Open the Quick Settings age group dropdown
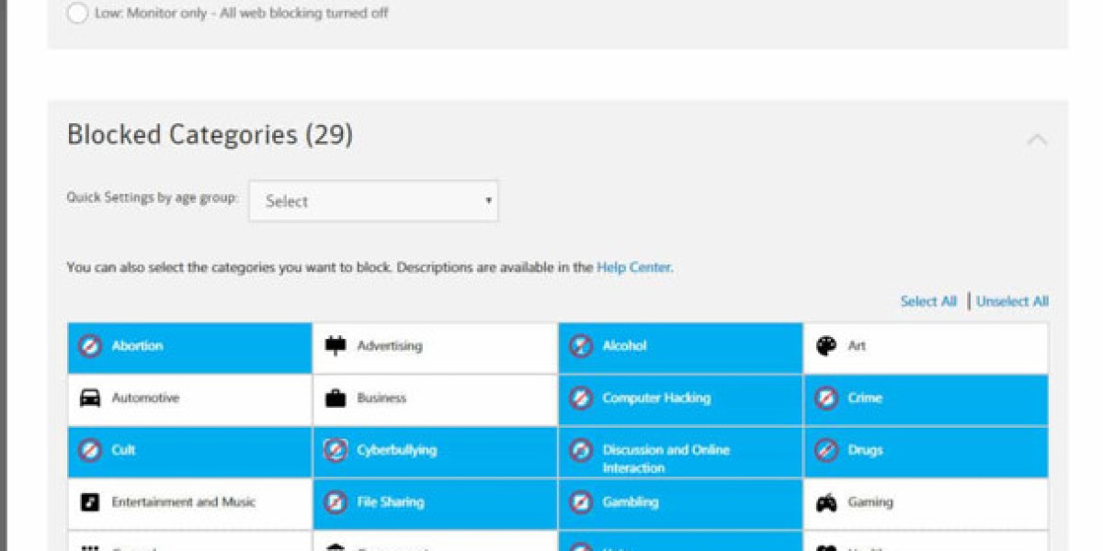 [373, 201]
